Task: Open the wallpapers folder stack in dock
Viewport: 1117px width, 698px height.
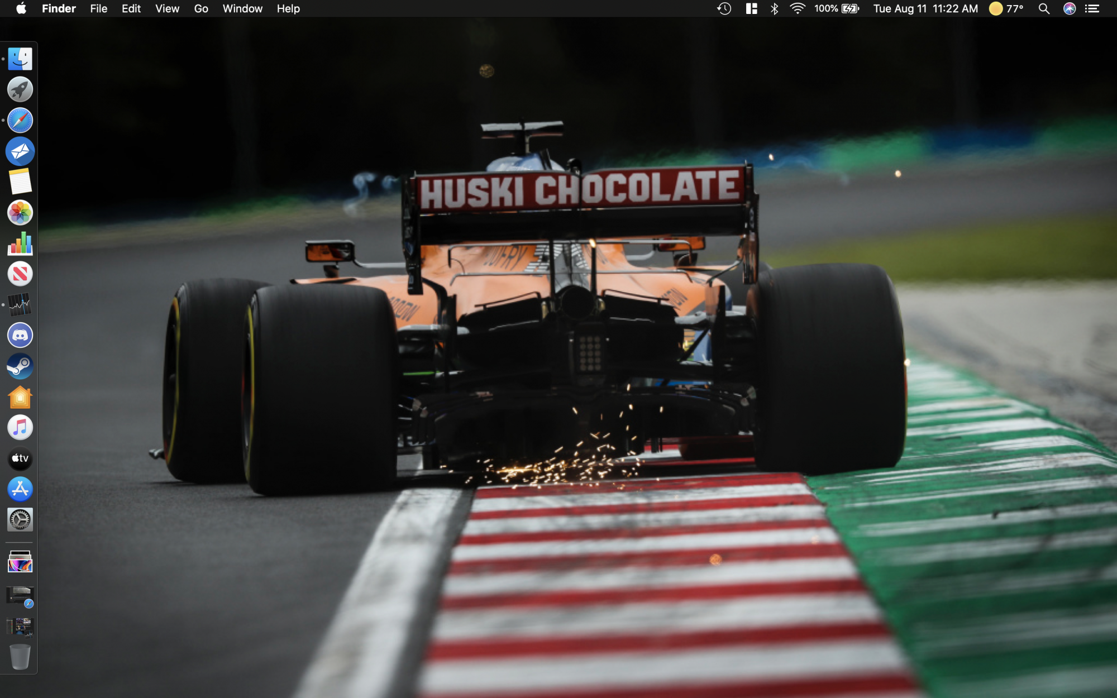Action: [20, 562]
